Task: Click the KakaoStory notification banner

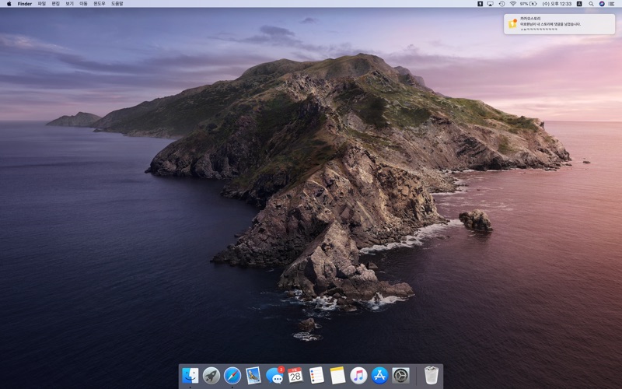Action: pyautogui.click(x=560, y=24)
